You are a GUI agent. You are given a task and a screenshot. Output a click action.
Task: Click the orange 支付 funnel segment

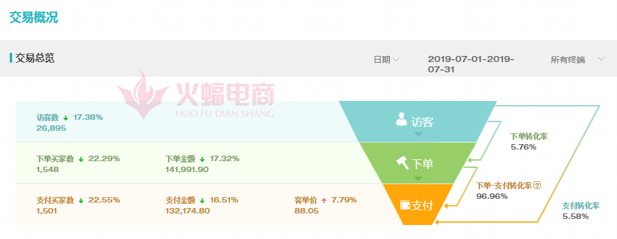[418, 204]
